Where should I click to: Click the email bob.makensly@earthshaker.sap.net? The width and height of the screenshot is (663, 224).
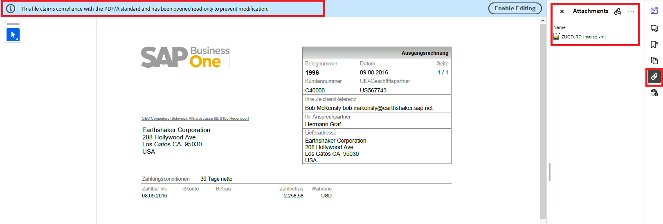click(387, 108)
